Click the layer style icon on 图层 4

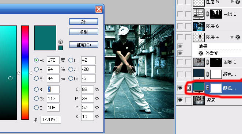[238, 37]
